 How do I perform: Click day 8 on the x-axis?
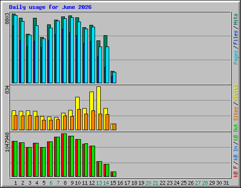65,183
